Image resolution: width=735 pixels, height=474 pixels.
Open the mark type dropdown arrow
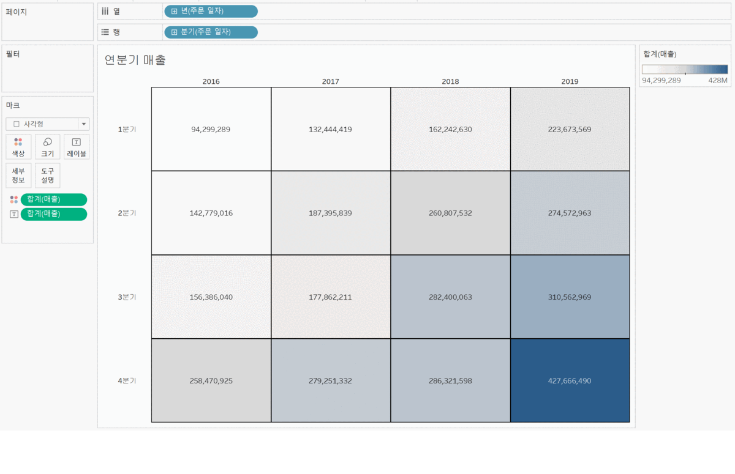click(x=84, y=124)
